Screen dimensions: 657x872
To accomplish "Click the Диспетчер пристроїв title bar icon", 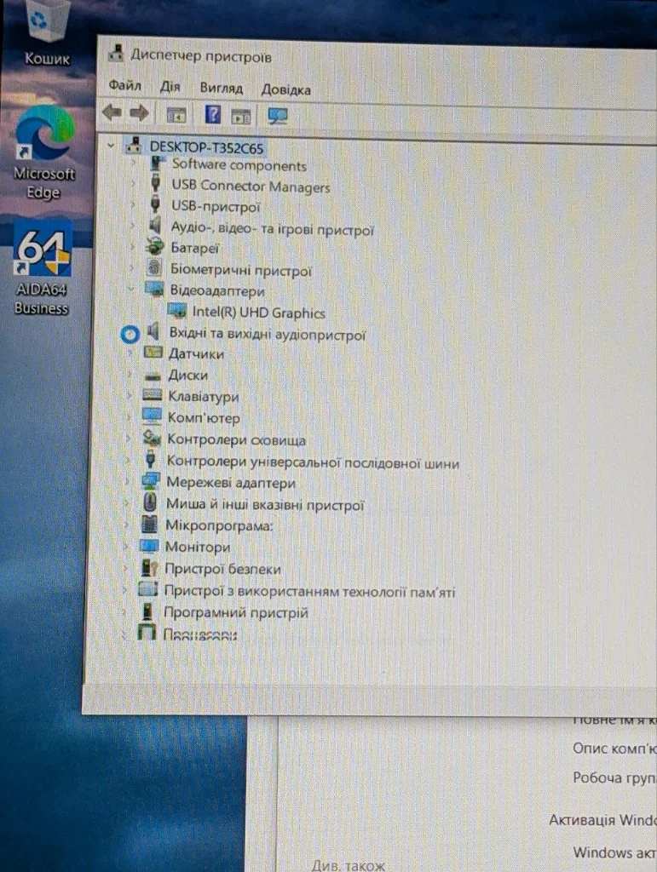I will pyautogui.click(x=116, y=53).
